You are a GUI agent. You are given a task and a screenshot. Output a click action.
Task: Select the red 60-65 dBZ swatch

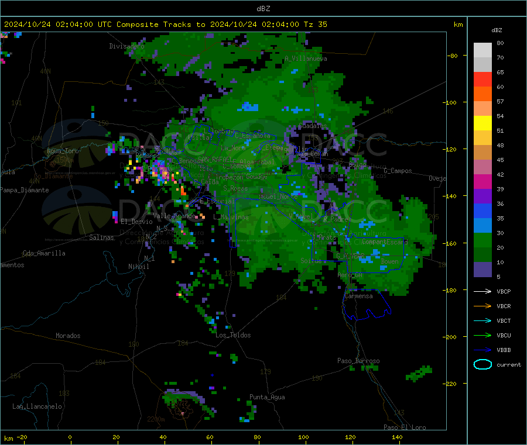tap(482, 79)
